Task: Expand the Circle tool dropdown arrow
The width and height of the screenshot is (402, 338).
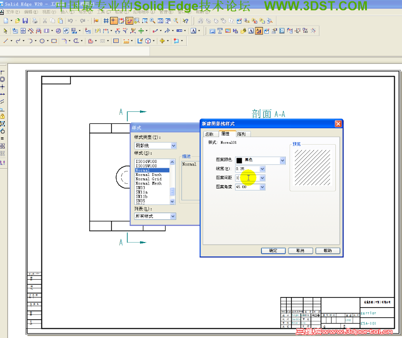Action: click(x=48, y=41)
